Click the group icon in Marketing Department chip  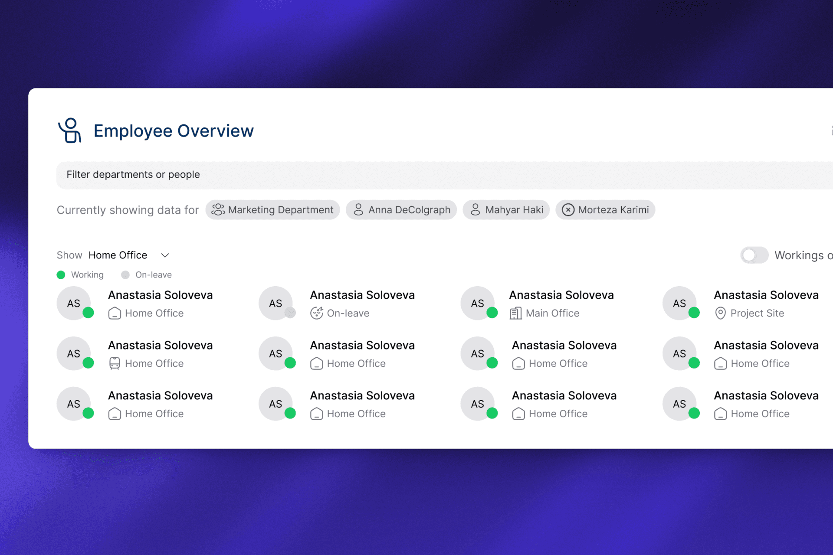point(218,210)
